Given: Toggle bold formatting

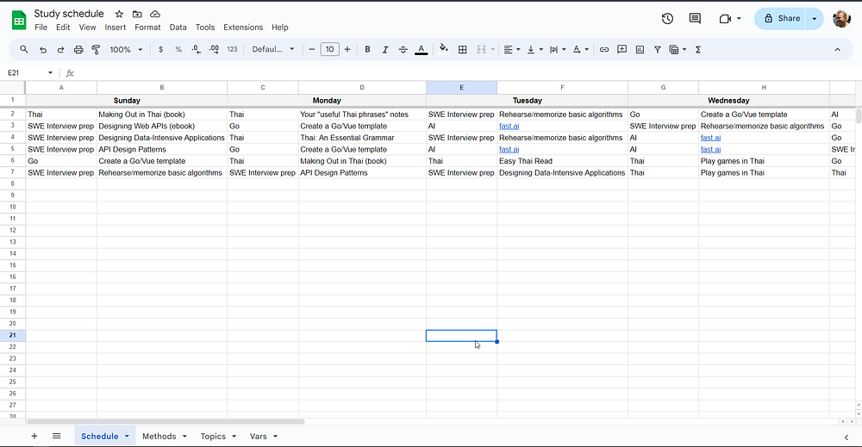Looking at the screenshot, I should (367, 49).
